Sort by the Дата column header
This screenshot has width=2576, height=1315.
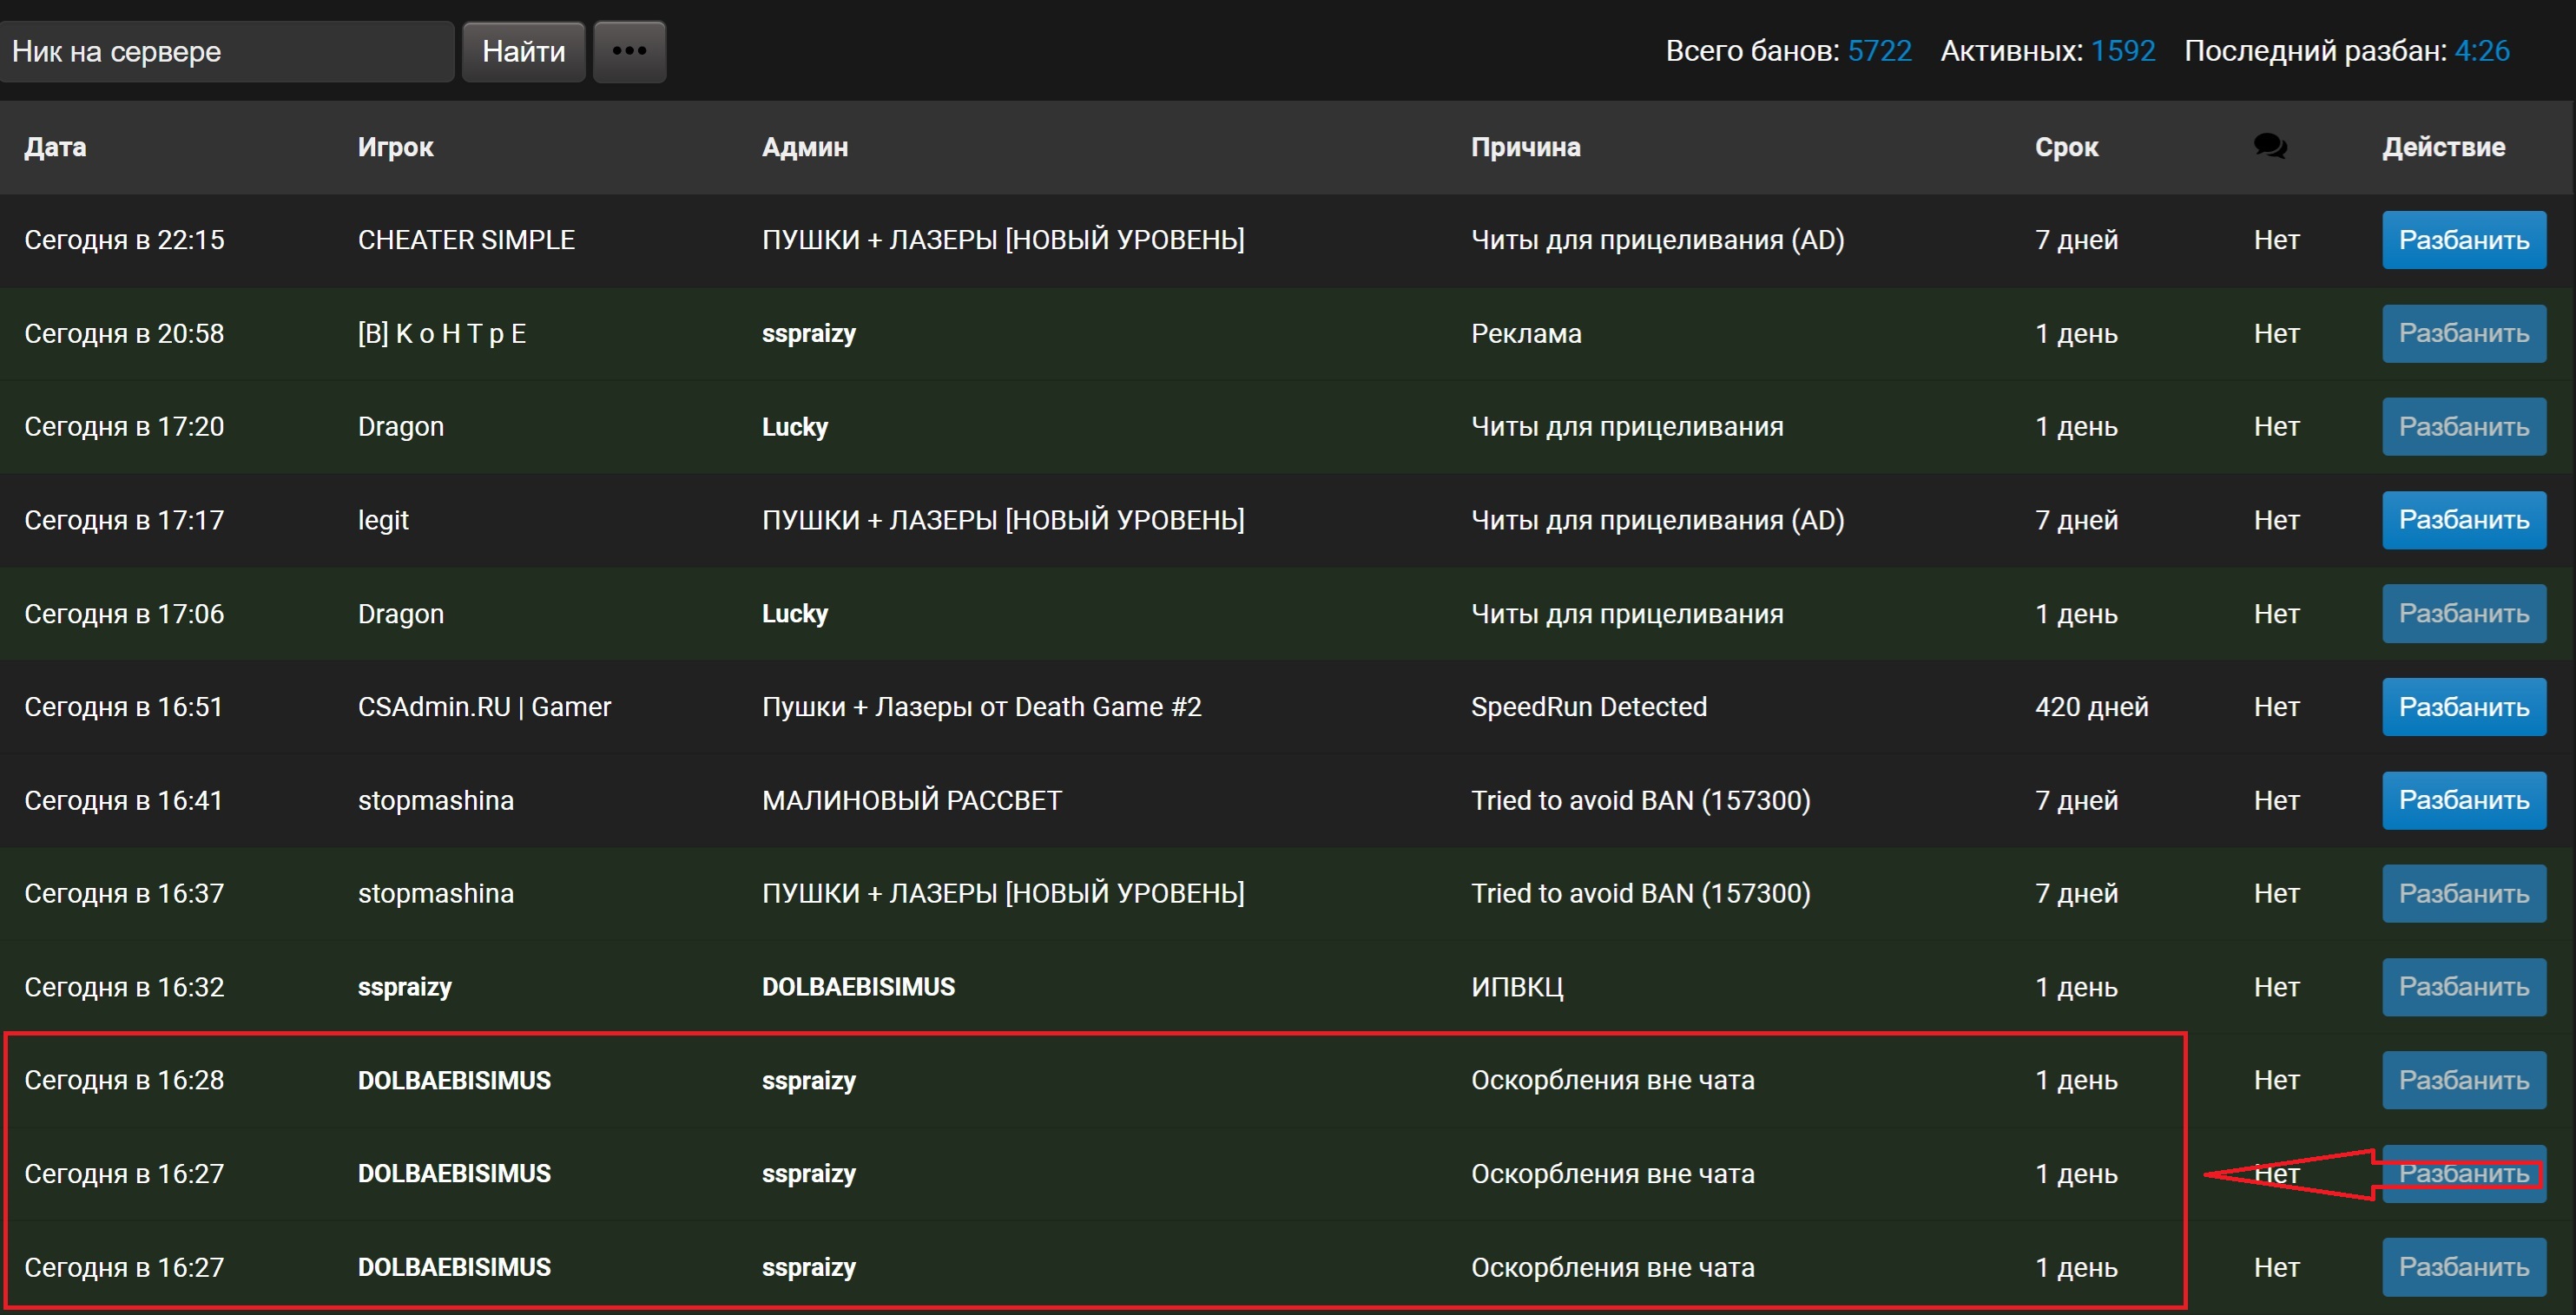pyautogui.click(x=55, y=147)
